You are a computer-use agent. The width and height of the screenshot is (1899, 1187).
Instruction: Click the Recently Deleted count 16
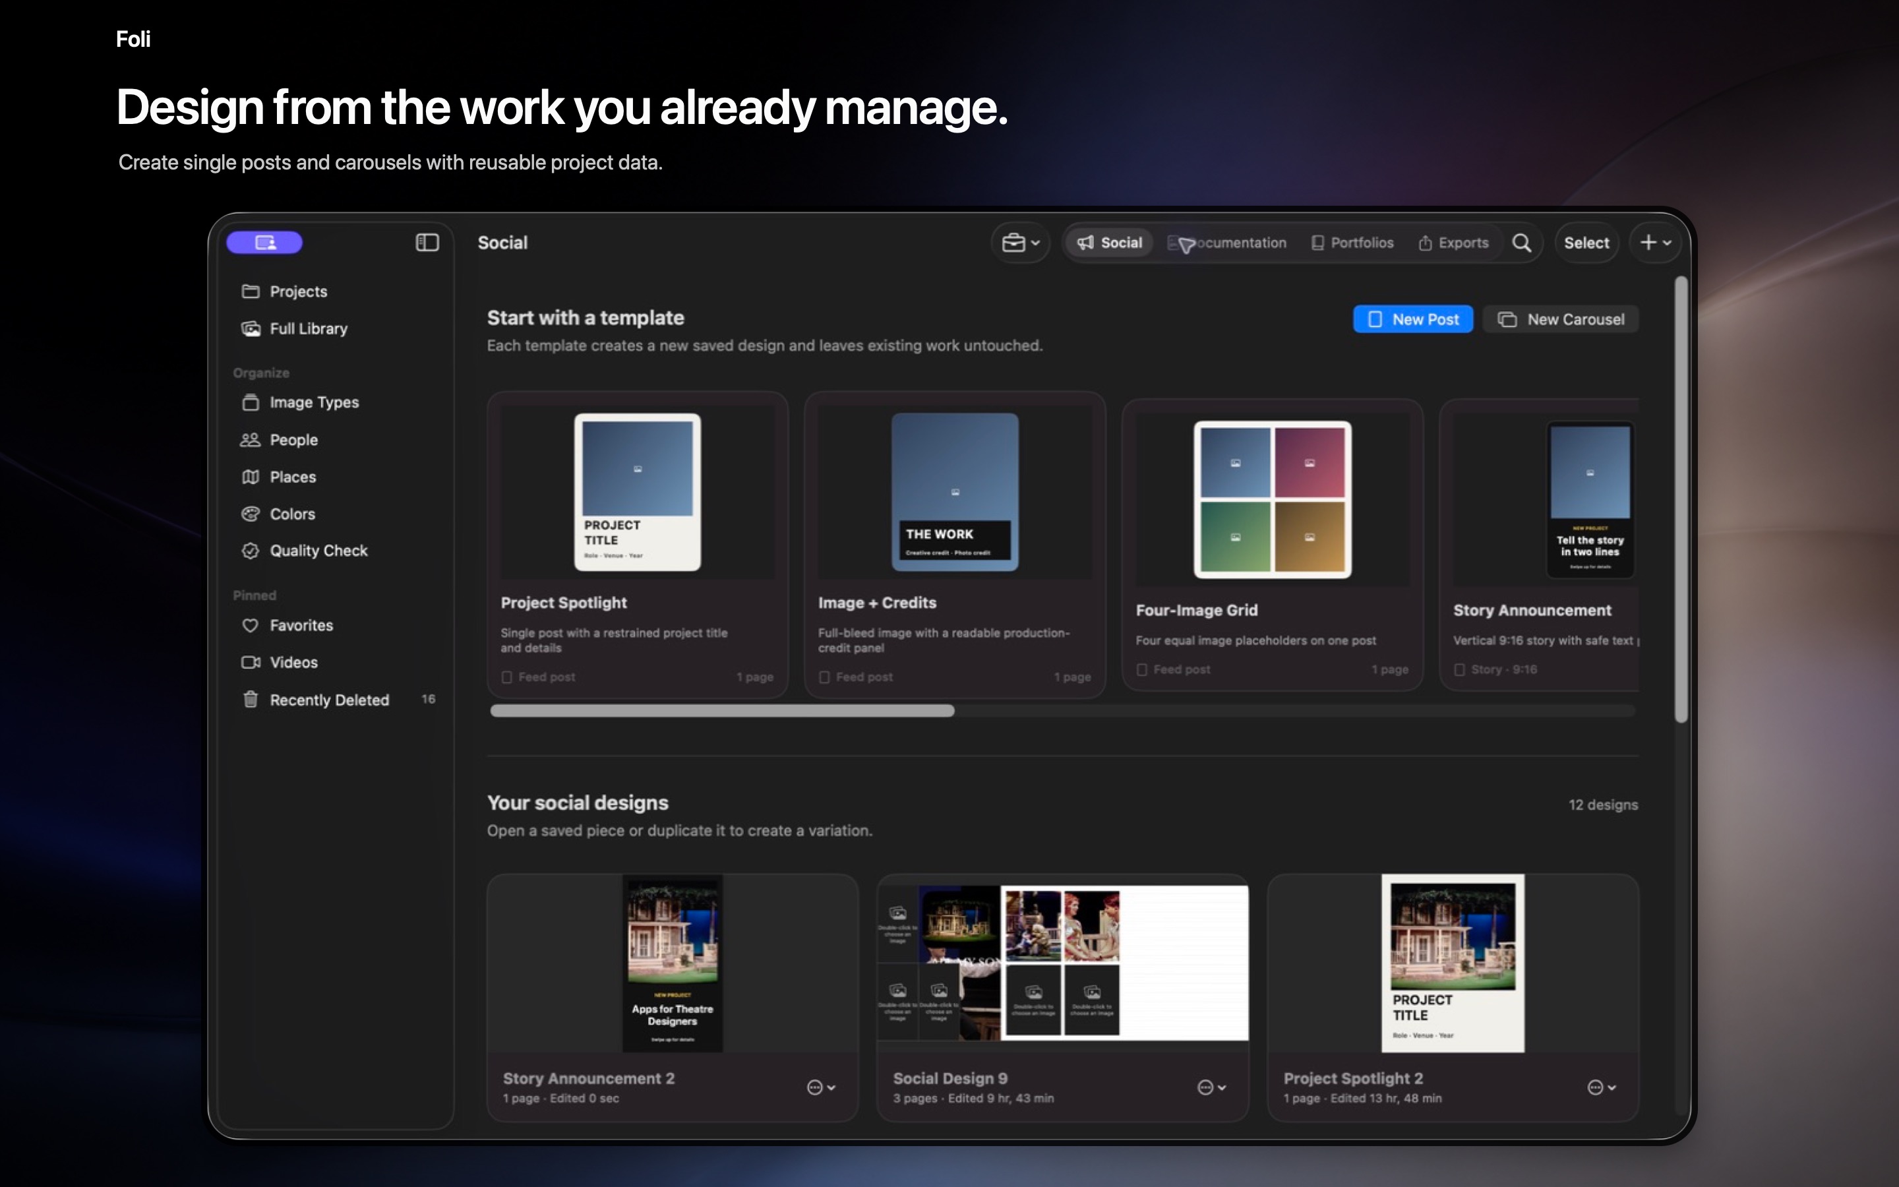(x=429, y=699)
